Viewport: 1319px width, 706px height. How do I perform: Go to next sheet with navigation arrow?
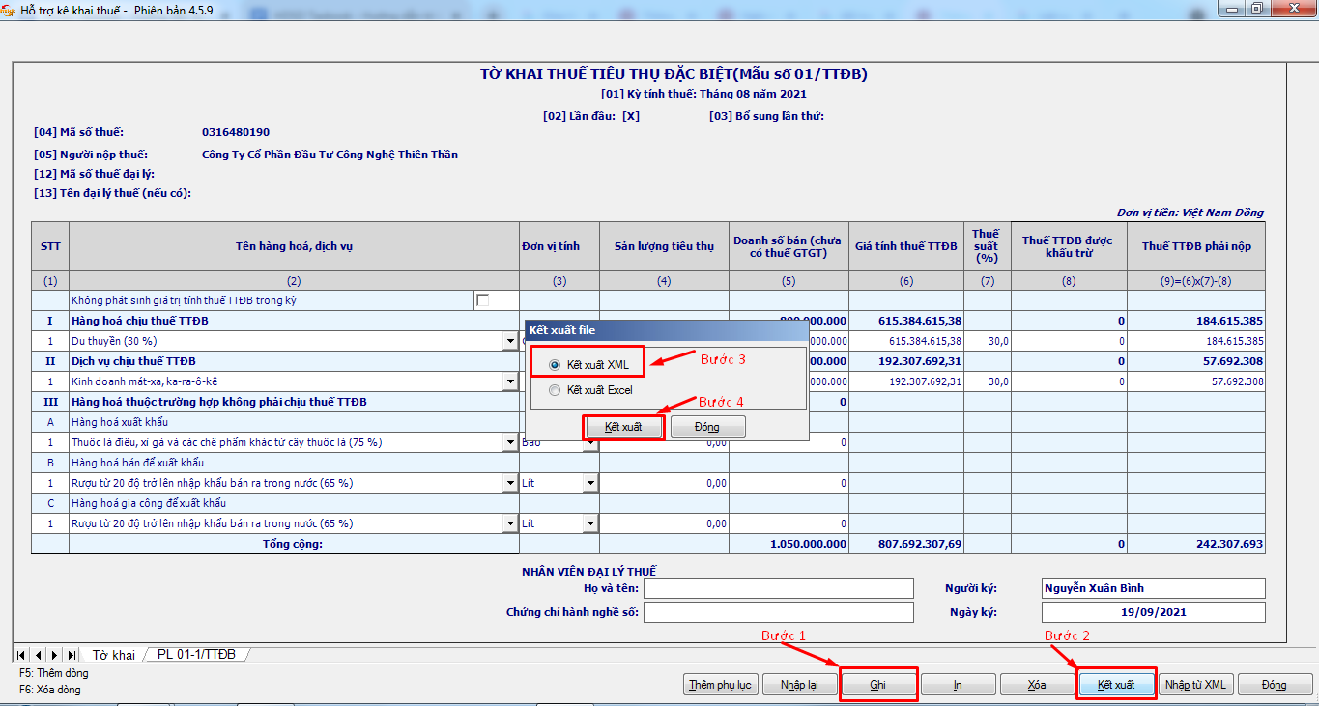point(54,655)
